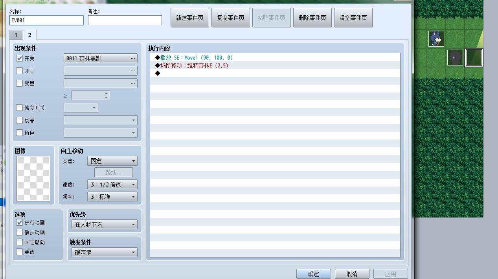Screen dimensions: 498x279
Task: Select the empty command line diamond
Action: (158, 73)
